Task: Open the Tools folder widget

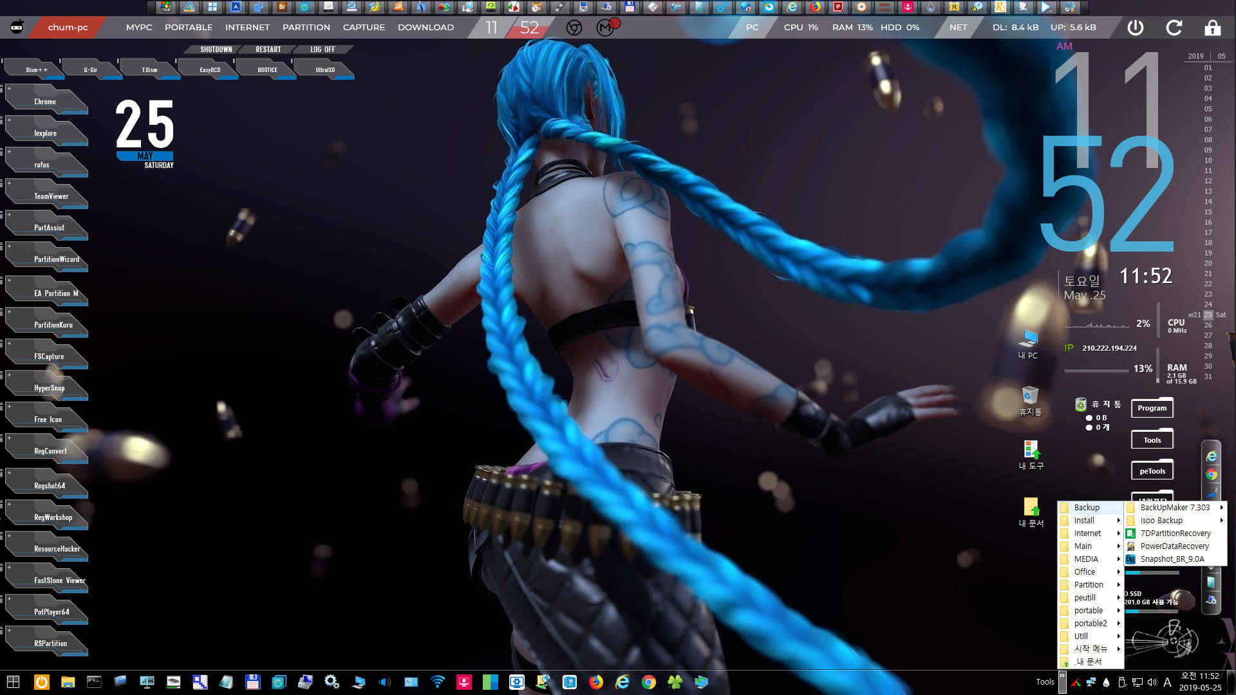Action: click(1152, 440)
